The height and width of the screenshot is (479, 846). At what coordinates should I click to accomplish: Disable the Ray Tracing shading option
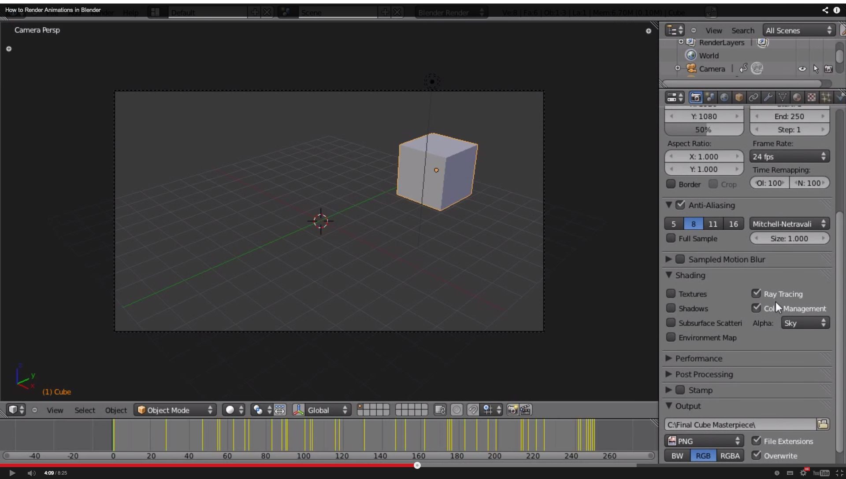(x=757, y=293)
